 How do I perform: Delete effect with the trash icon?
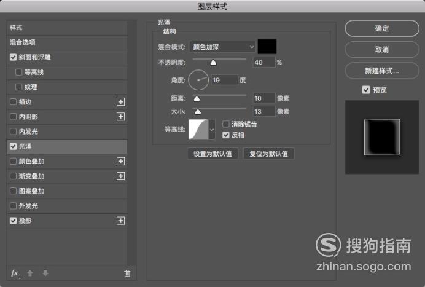[x=127, y=273]
